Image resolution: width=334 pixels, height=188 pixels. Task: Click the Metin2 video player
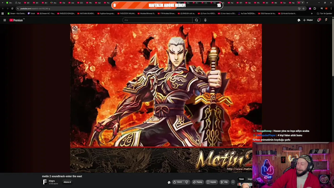tap(166, 98)
